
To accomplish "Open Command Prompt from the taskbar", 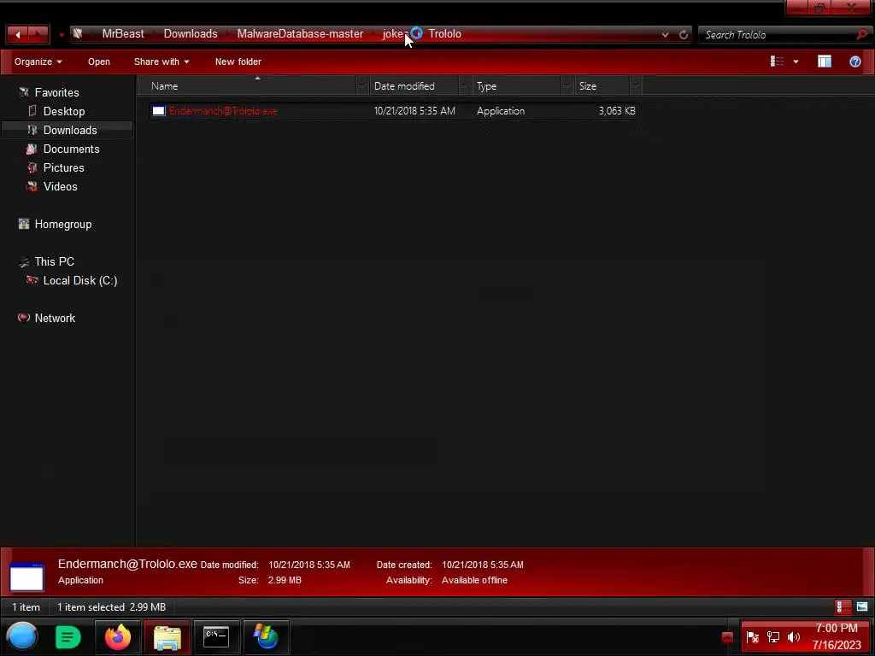I will (216, 637).
